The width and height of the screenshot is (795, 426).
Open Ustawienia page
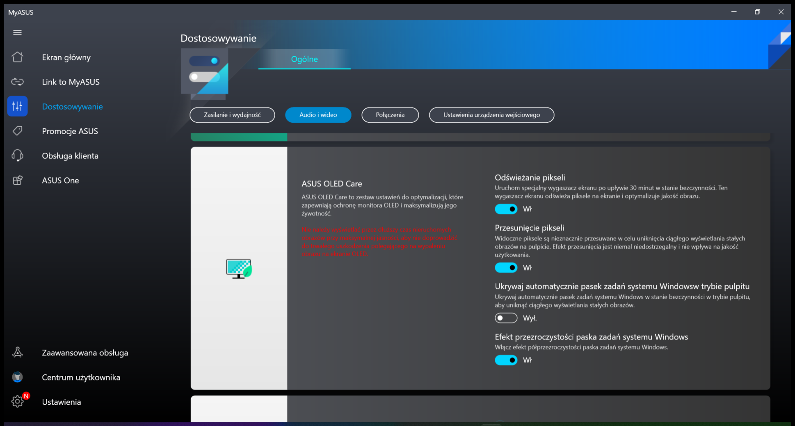coord(61,402)
